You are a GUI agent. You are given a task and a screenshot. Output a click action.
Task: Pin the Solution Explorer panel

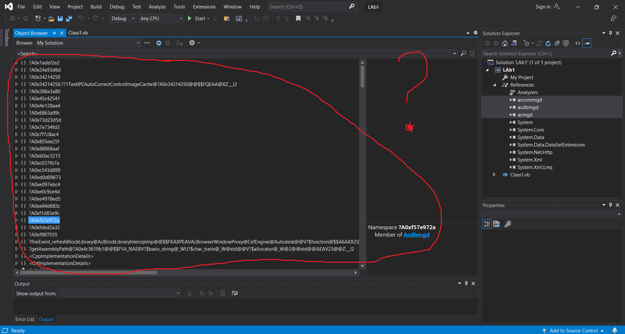click(x=611, y=33)
